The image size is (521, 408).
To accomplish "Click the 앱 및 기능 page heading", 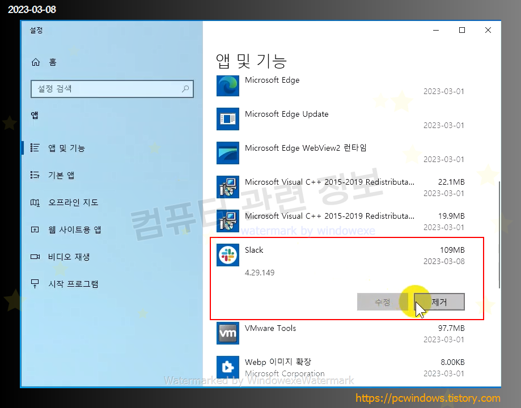I will pos(251,61).
